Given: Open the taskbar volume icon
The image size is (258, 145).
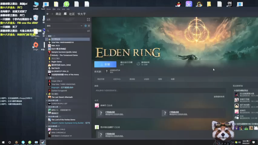Looking at the screenshot, I should pos(239,142).
